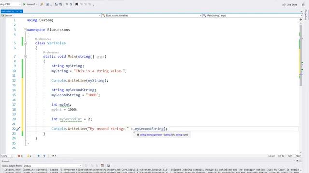
Task: Click the editor vertical scrollbar thumb
Action: 301,55
